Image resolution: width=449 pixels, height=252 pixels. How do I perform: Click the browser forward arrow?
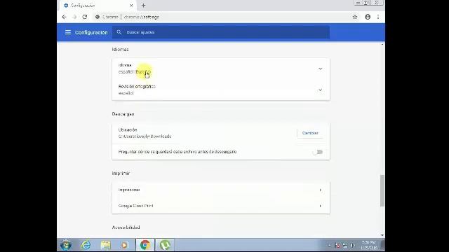74,17
